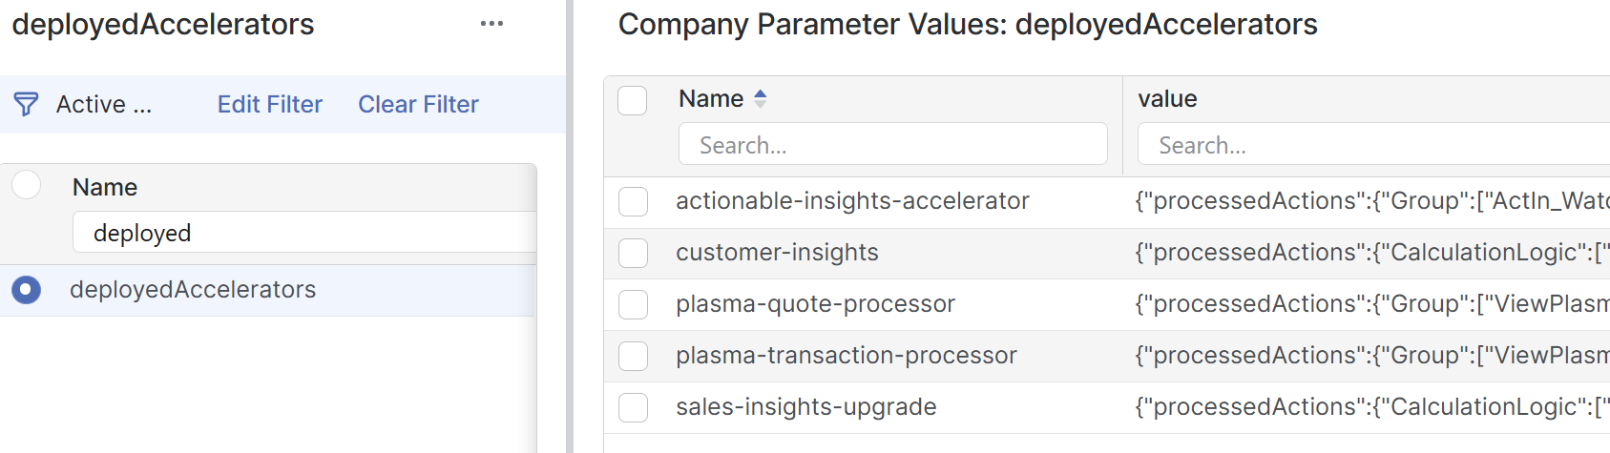Click Clear Filter link
This screenshot has height=453, width=1610.
(x=418, y=104)
